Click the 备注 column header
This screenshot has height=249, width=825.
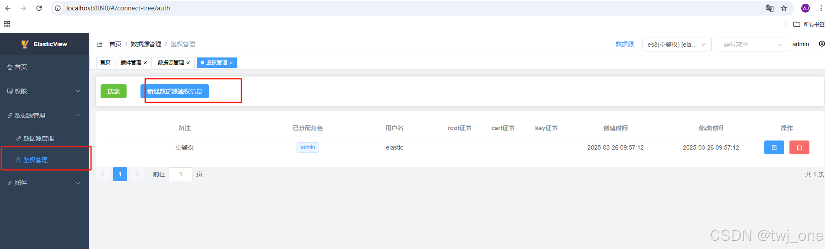185,128
